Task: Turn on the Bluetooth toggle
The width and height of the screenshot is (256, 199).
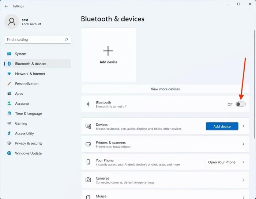Action: point(241,104)
